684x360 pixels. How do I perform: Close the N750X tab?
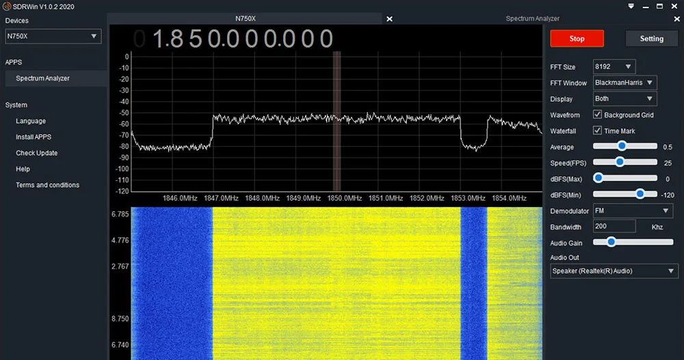click(x=389, y=19)
